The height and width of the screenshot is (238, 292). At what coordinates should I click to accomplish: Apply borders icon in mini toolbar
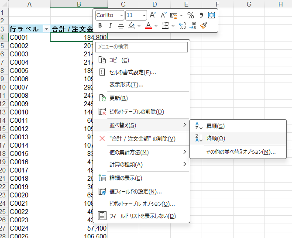click(165, 26)
